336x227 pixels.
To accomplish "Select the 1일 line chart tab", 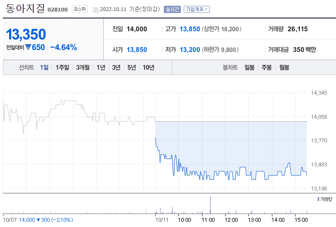I will coord(44,67).
